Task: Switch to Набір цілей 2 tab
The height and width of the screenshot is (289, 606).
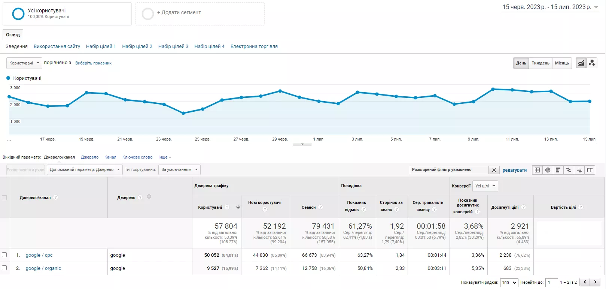Action: coord(137,46)
